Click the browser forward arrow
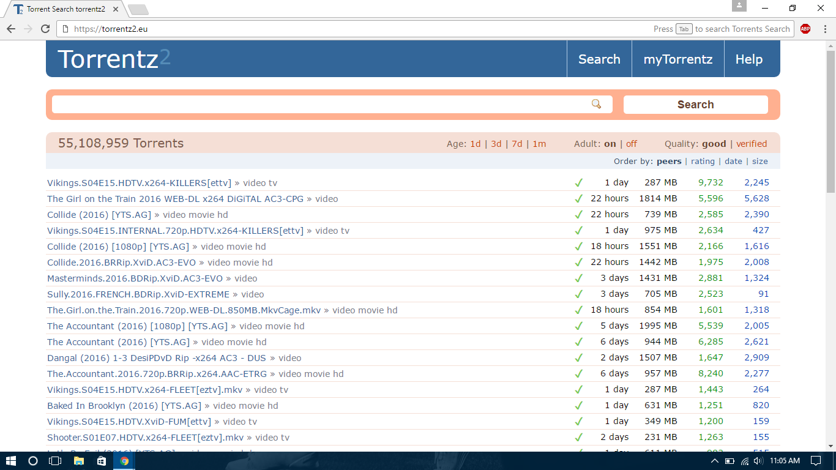 pyautogui.click(x=28, y=29)
